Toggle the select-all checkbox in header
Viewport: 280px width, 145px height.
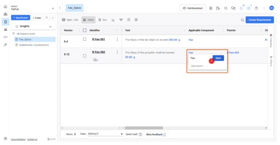pos(84,30)
